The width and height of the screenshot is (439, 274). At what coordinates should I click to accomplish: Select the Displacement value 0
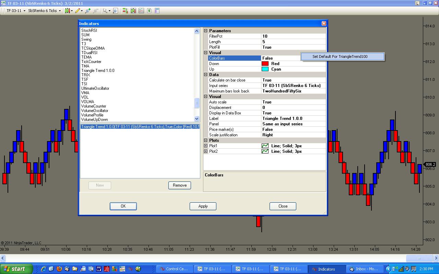pos(293,108)
